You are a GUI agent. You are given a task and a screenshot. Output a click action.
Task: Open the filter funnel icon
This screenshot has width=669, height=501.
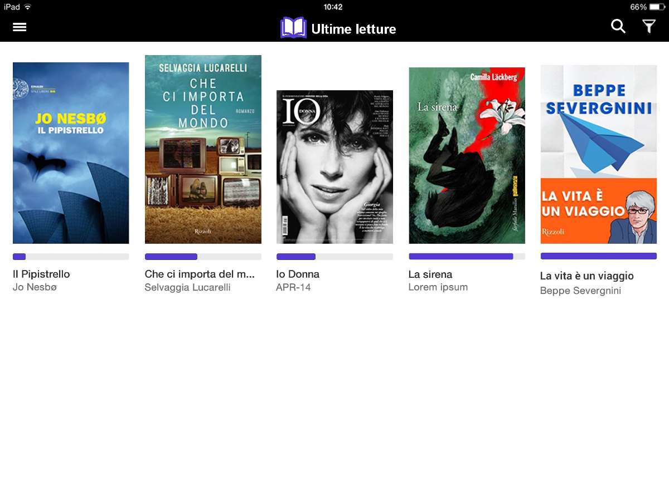click(649, 26)
